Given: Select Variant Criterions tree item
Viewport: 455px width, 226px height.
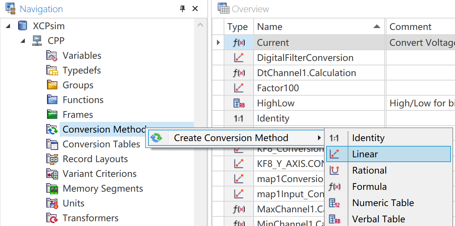Looking at the screenshot, I should [x=100, y=174].
